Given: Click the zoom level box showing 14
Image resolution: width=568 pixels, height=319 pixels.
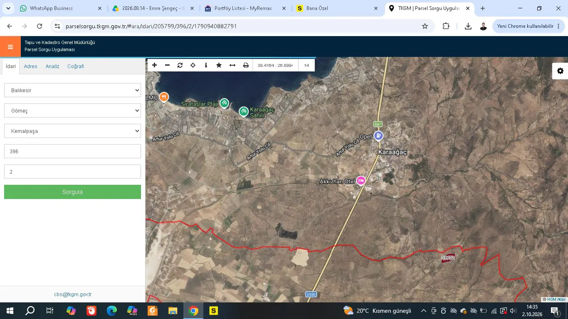Looking at the screenshot, I should [x=306, y=65].
